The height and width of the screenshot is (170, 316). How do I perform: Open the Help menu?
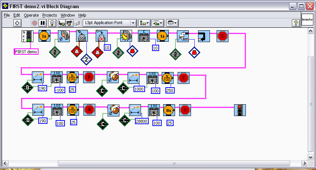(x=82, y=15)
